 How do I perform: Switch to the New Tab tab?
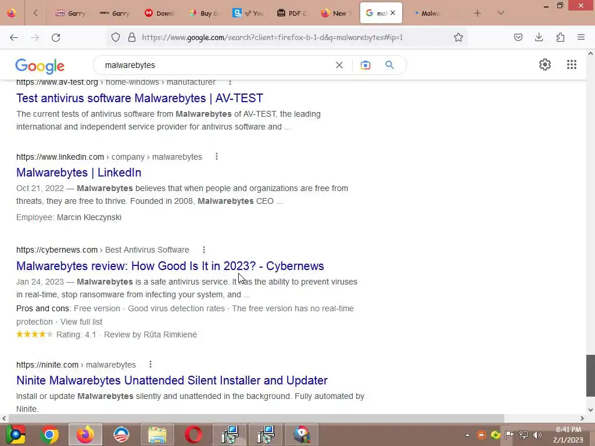336,13
